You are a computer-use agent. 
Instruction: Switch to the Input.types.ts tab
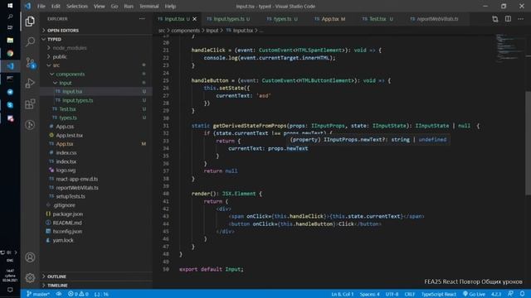(229, 19)
